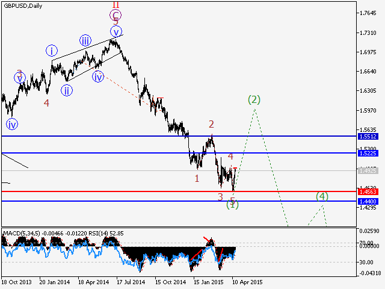The image size is (385, 289).
Task: Select the circled purple C wave label
Action: point(115,15)
